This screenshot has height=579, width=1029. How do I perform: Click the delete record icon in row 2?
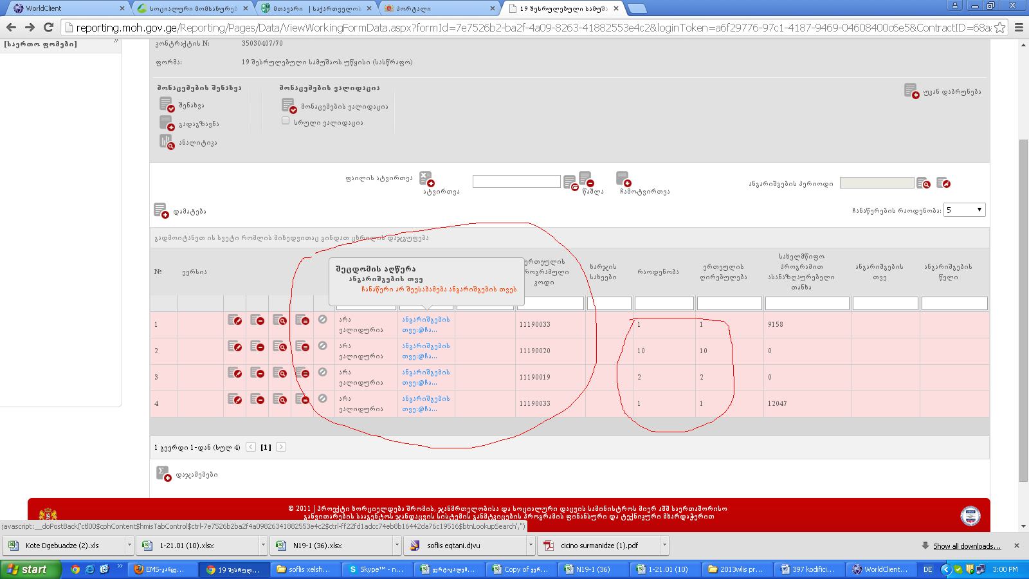pos(257,346)
